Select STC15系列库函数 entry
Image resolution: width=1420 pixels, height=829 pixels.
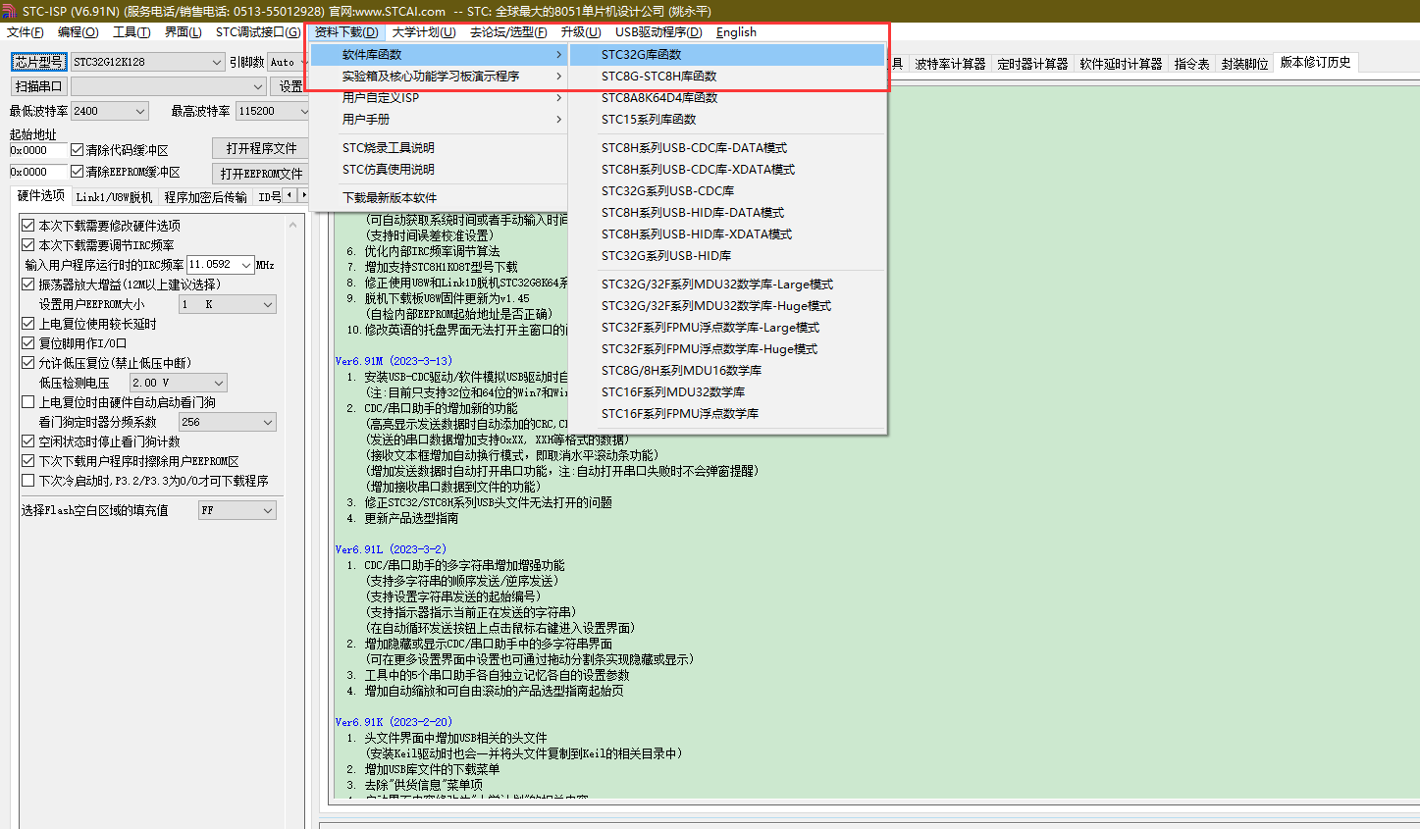coord(727,120)
